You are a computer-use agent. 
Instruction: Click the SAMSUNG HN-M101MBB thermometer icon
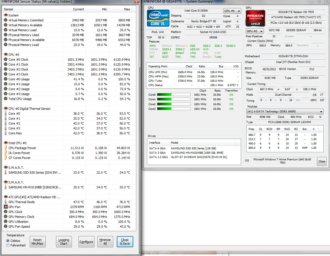point(6,187)
